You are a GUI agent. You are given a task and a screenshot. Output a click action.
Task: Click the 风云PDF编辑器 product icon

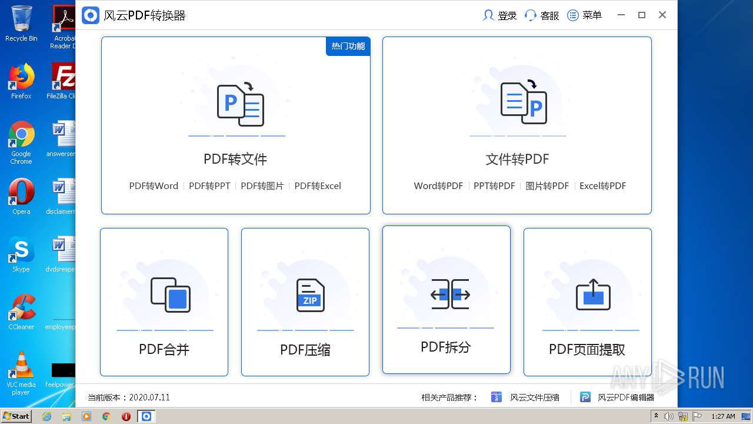coord(585,397)
